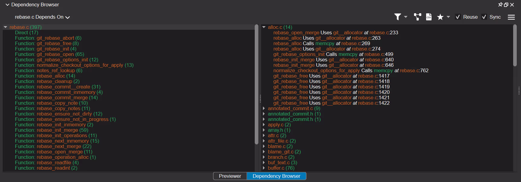This screenshot has width=521, height=182.
Task: Select Function: rebase_commit_inmemory (4)
Action: pyautogui.click(x=59, y=92)
